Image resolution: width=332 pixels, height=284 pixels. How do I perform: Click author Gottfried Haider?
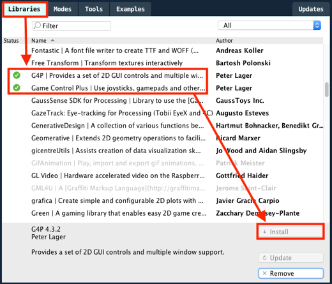(x=242, y=176)
